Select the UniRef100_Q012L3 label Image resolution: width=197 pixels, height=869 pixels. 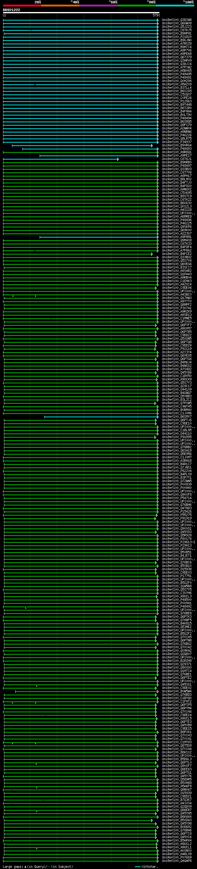[x=177, y=207]
